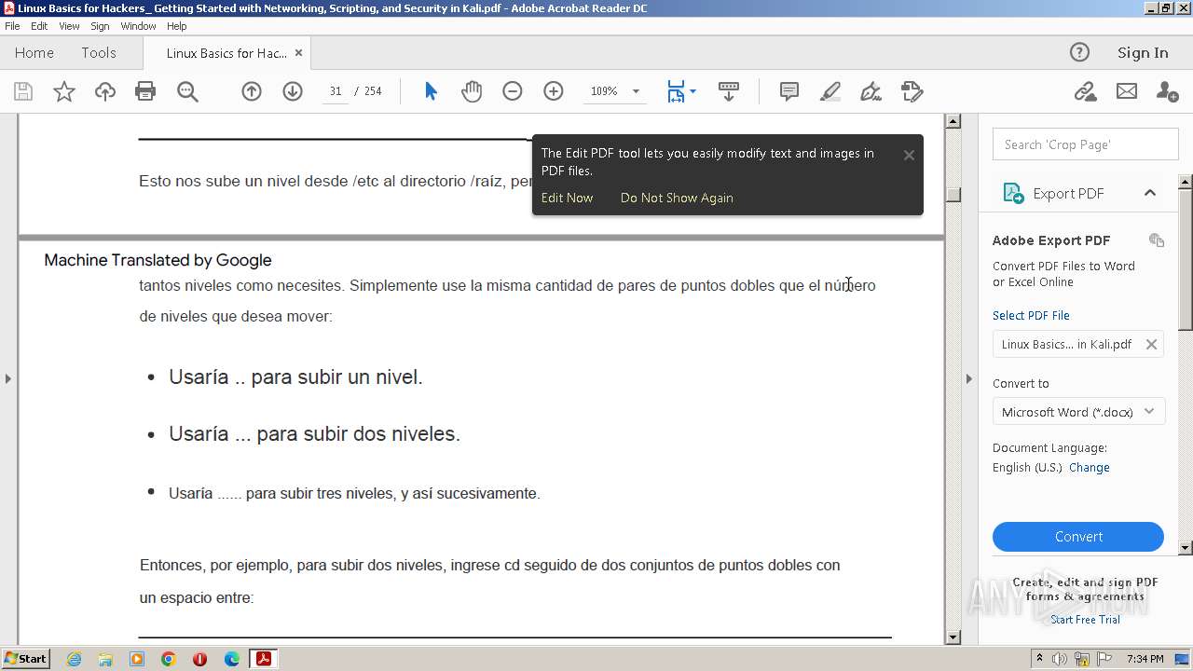Zoom out with the minus icon

point(513,91)
